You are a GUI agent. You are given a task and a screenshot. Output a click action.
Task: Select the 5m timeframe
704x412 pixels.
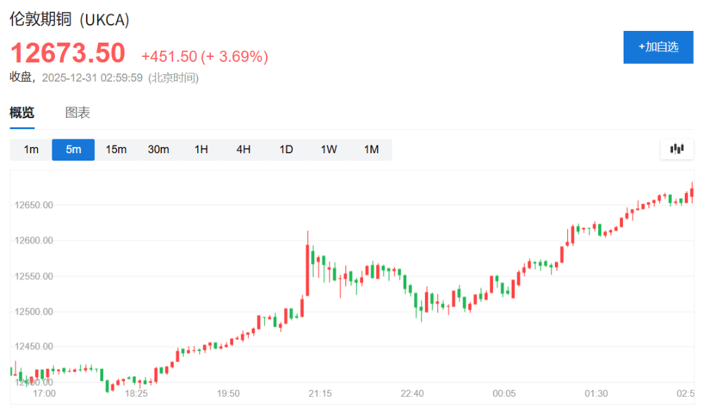(74, 150)
